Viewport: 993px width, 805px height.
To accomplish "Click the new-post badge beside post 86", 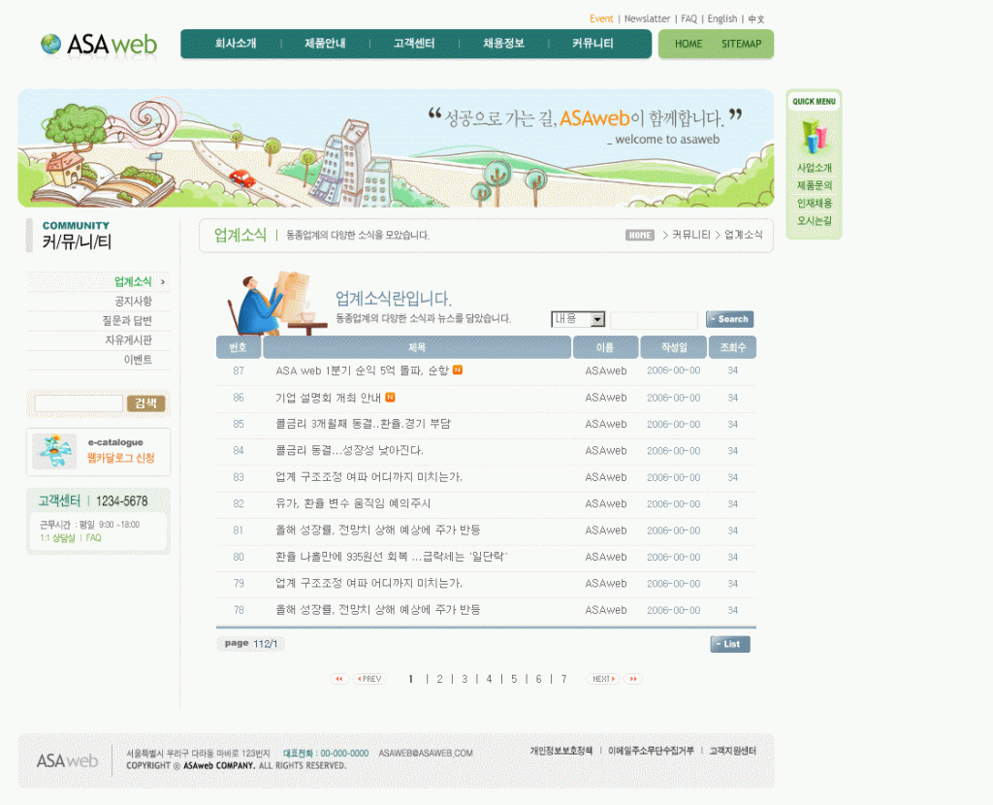I will [390, 397].
